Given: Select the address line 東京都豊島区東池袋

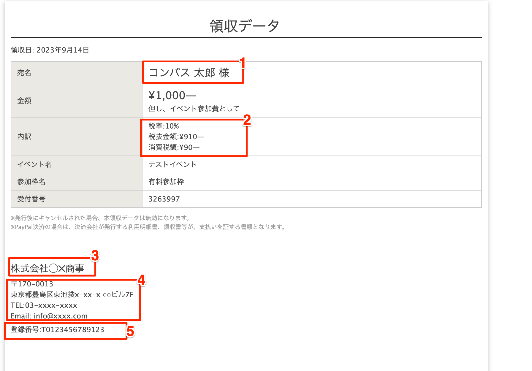Looking at the screenshot, I should (x=72, y=294).
